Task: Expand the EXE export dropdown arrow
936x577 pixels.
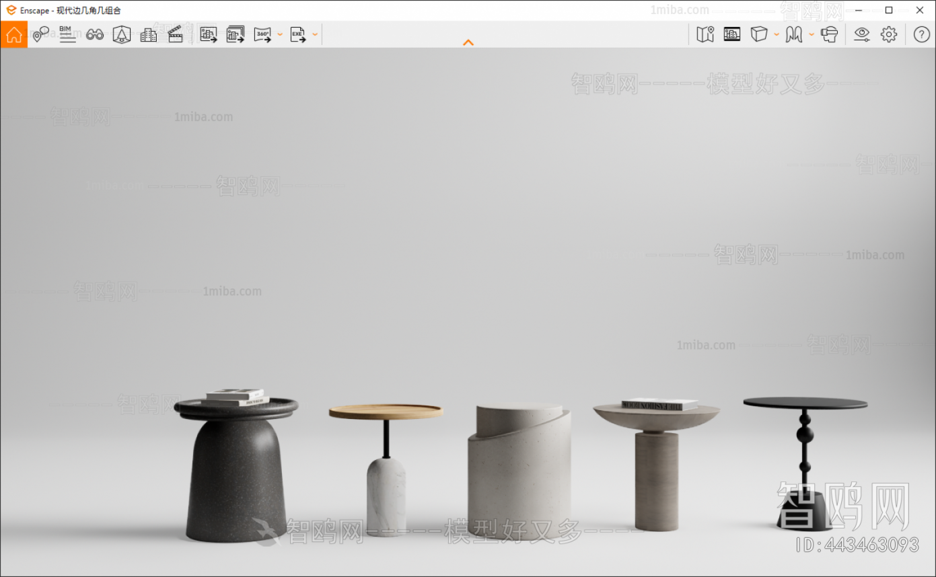Action: tap(315, 34)
